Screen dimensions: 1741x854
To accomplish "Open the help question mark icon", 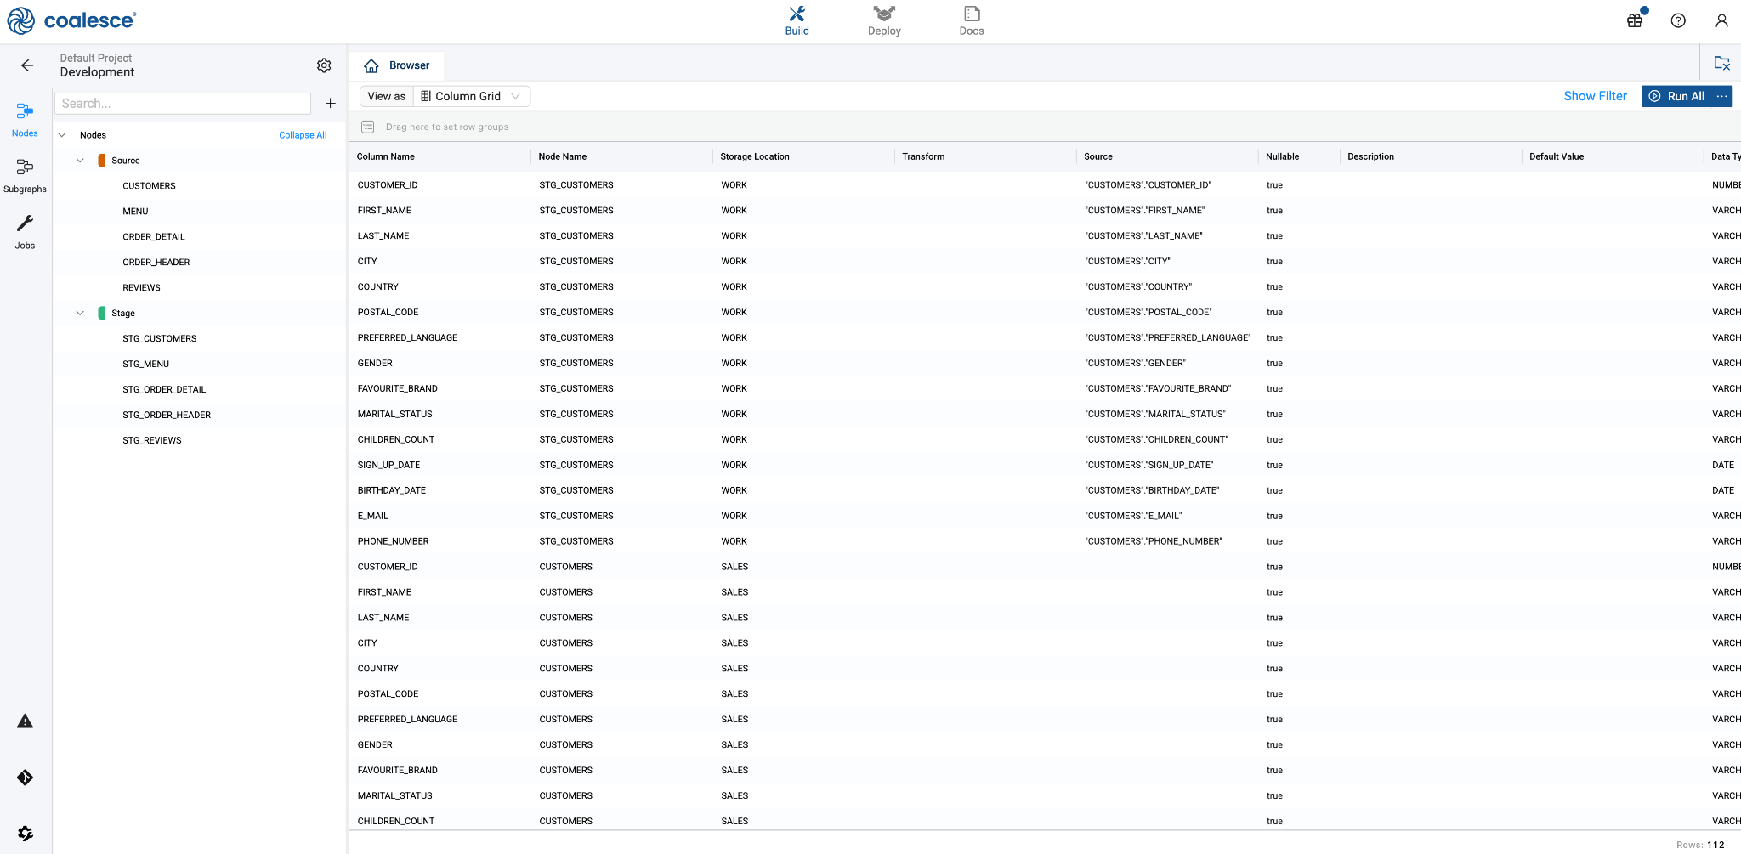I will coord(1678,20).
